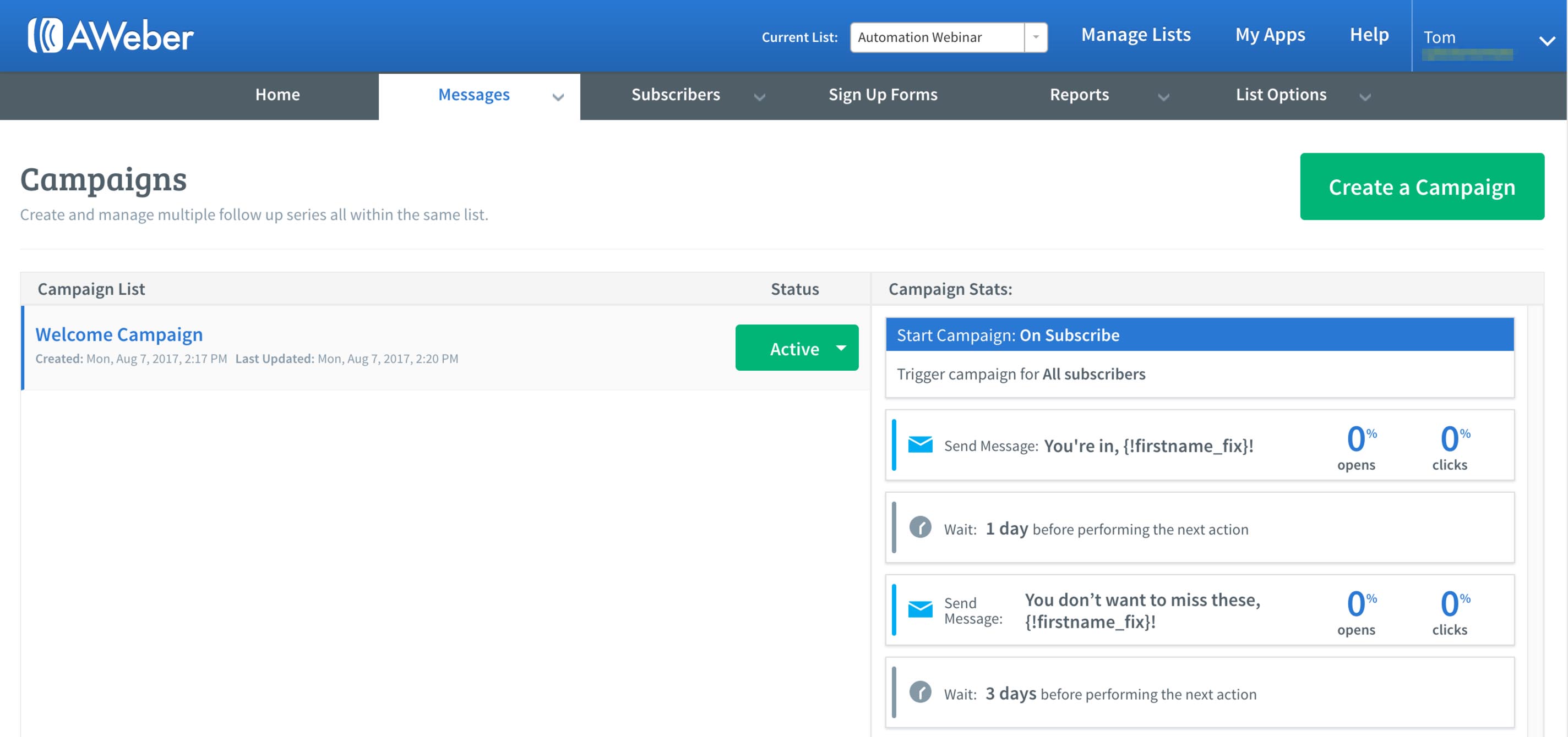The width and height of the screenshot is (1568, 737).
Task: Open the Welcome Campaign link
Action: coord(119,334)
